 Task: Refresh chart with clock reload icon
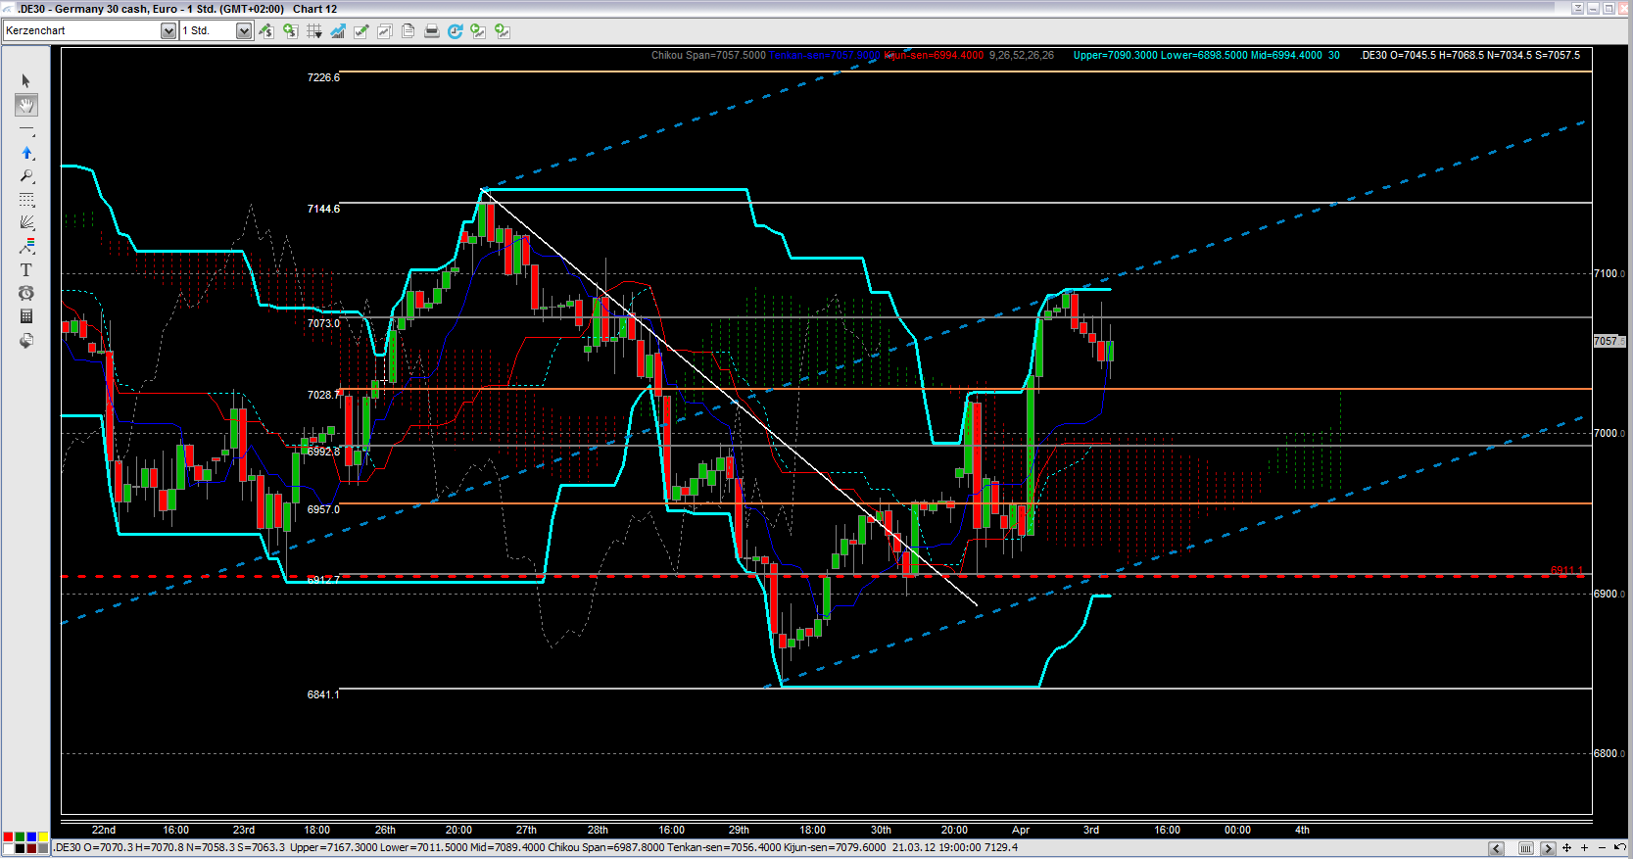tap(455, 31)
